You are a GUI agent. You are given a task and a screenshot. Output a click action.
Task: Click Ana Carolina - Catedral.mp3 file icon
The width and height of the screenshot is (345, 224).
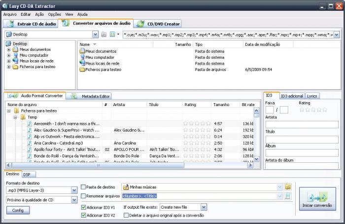[x=29, y=143]
